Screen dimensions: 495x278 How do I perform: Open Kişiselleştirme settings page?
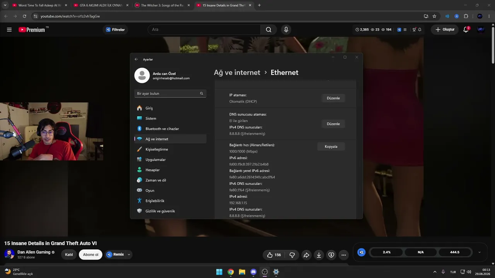click(x=170, y=149)
